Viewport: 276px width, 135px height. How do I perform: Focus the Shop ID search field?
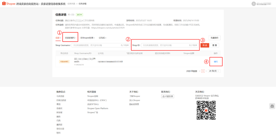click(x=170, y=45)
